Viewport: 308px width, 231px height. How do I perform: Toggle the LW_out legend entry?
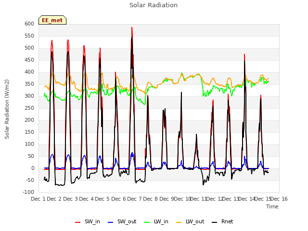click(190, 221)
